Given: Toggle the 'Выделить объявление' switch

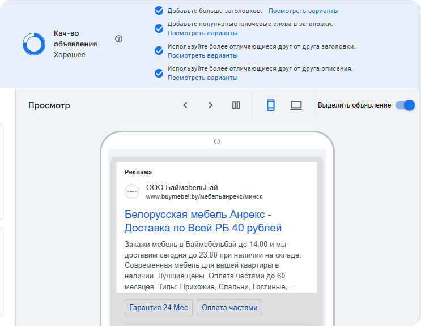Looking at the screenshot, I should [x=405, y=105].
